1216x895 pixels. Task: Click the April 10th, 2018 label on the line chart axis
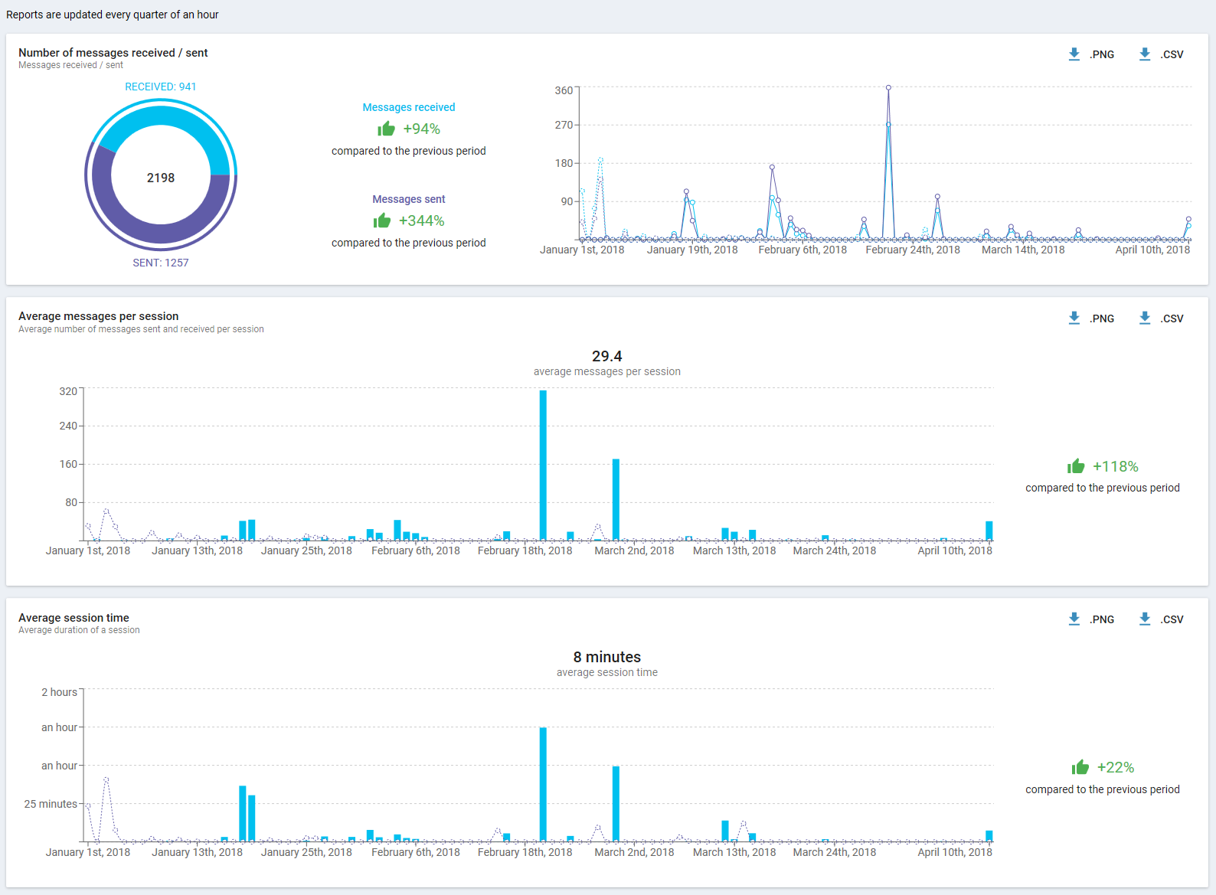point(1152,250)
